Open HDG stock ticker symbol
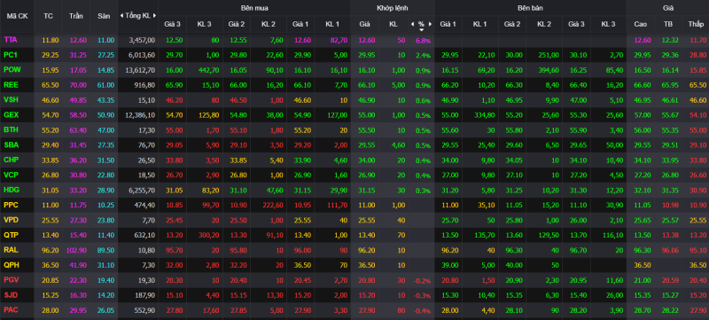 pos(12,190)
